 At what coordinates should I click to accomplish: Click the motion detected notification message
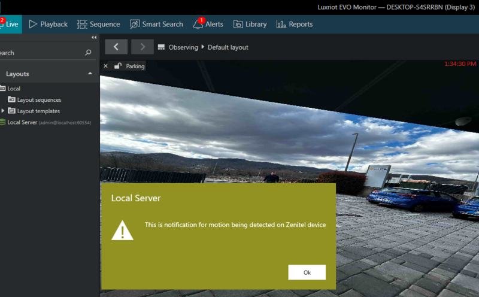click(x=235, y=225)
